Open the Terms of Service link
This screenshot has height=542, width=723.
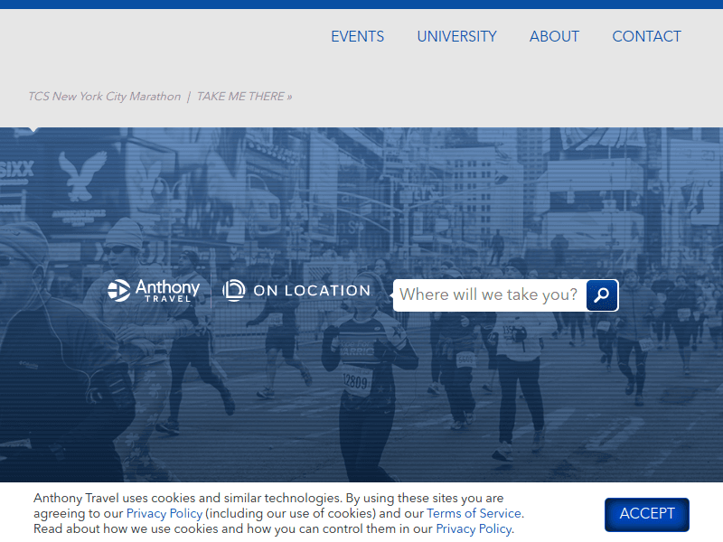click(474, 514)
